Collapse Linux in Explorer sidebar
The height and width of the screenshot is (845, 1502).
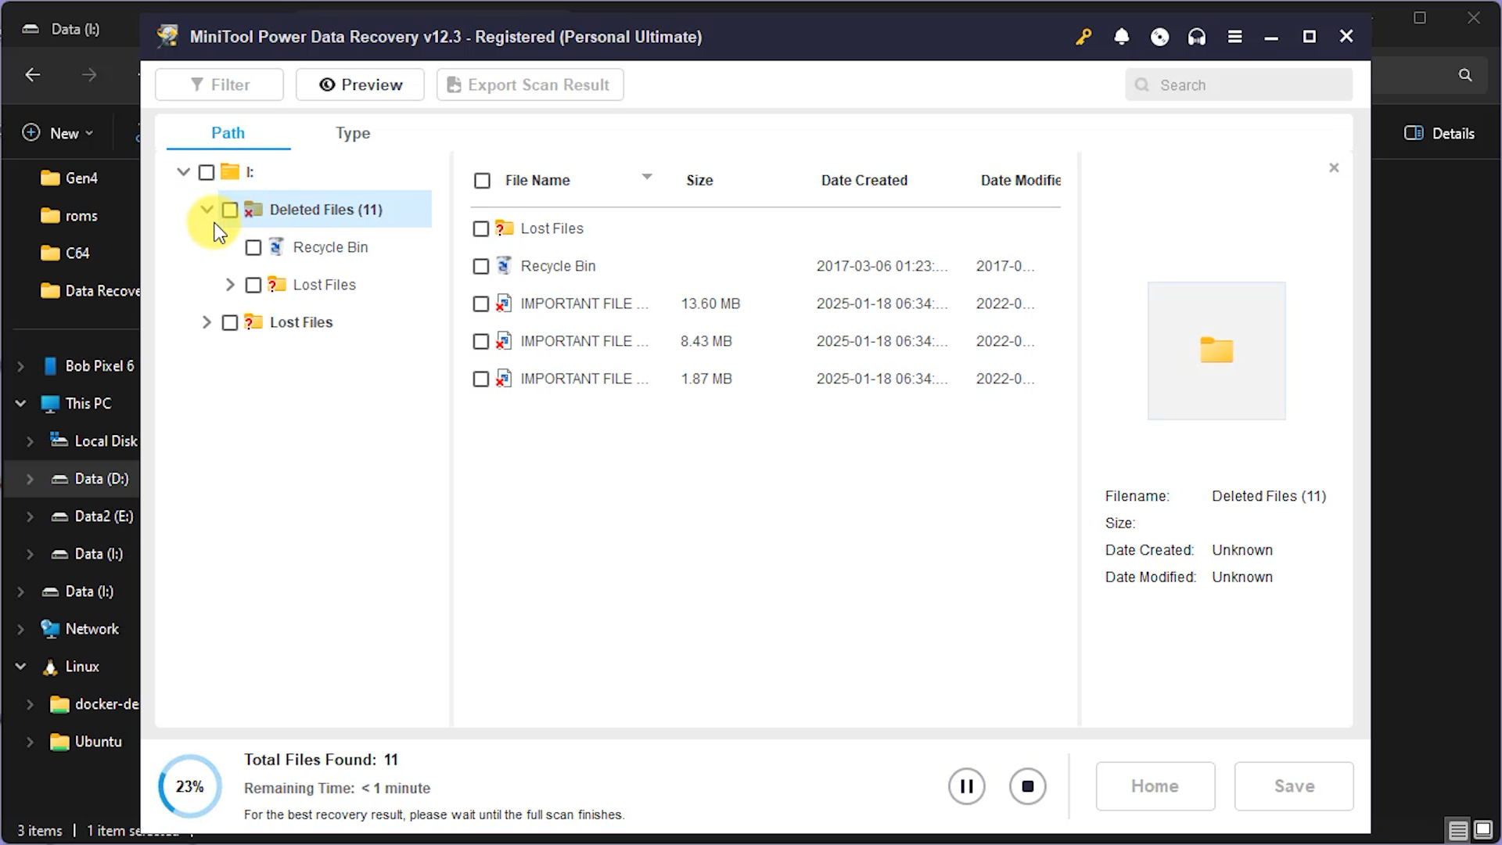[x=21, y=667]
